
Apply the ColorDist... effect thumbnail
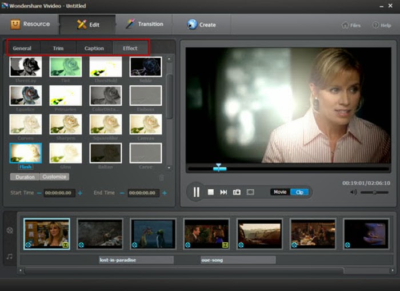(106, 95)
